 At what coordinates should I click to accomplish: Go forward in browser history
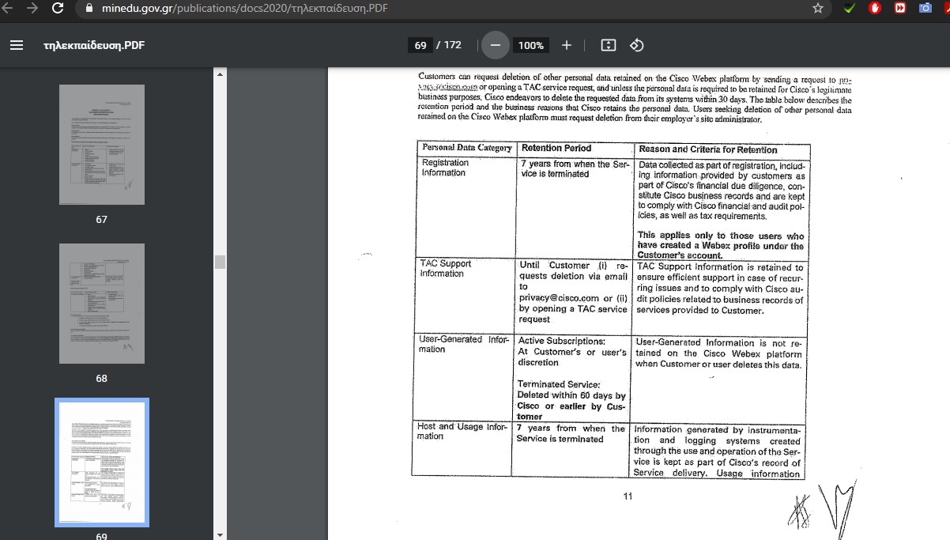(32, 9)
